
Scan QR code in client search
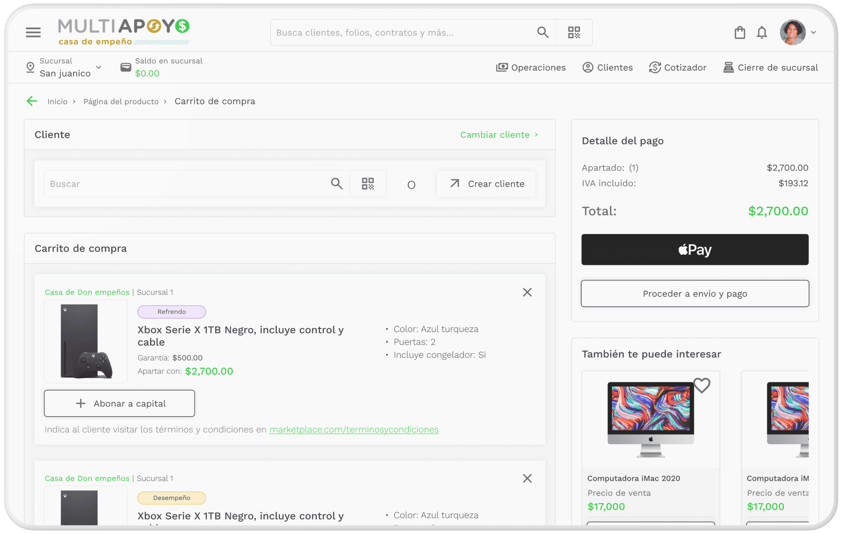pyautogui.click(x=367, y=184)
